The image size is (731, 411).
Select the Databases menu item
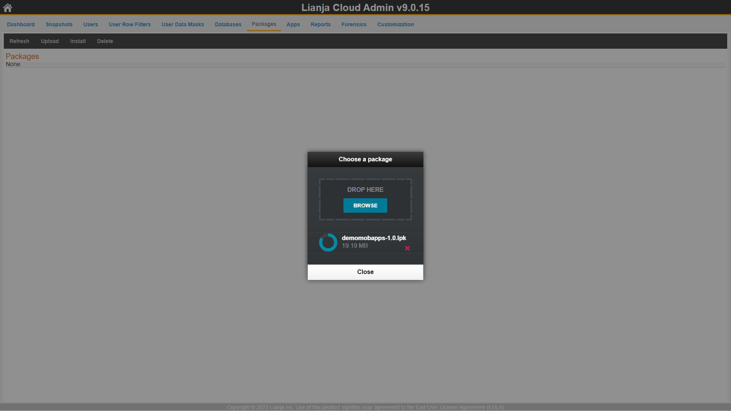pos(228,24)
